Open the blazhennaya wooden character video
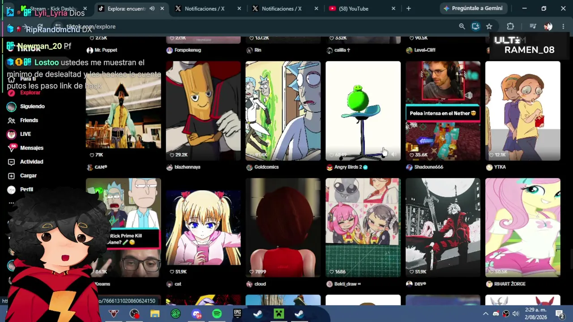This screenshot has height=322, width=573. (203, 110)
